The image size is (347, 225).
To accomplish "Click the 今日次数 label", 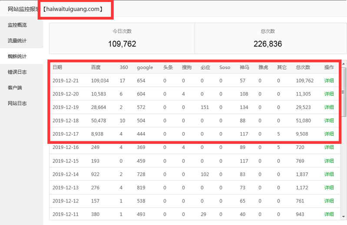I will coord(122,31).
